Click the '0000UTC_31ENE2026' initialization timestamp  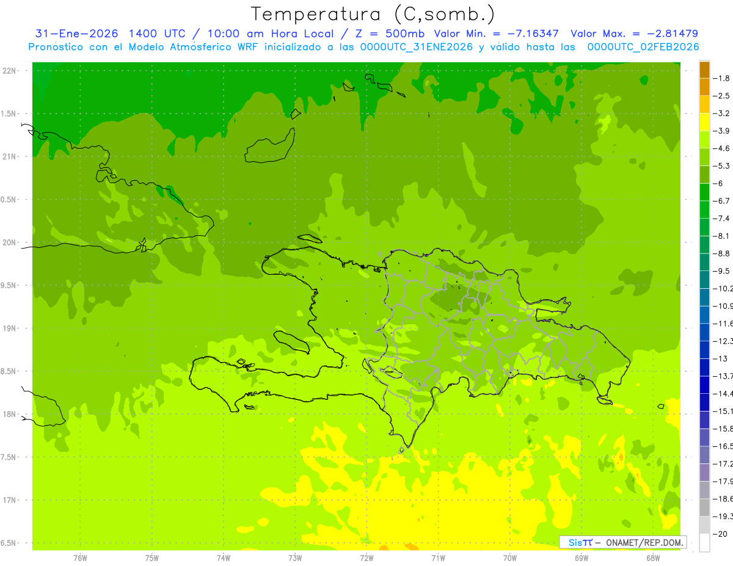417,47
